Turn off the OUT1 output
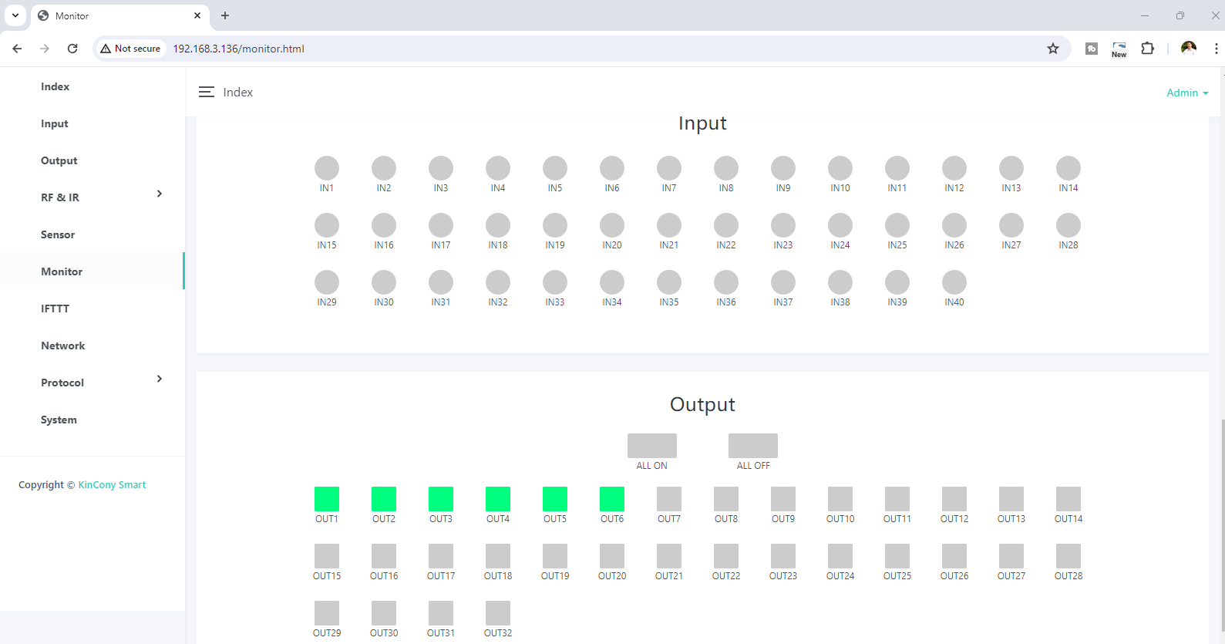This screenshot has height=644, width=1225. pos(327,499)
